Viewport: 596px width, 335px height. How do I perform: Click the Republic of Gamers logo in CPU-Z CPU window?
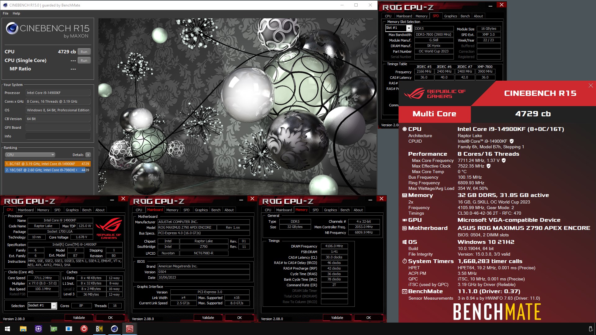click(x=109, y=229)
